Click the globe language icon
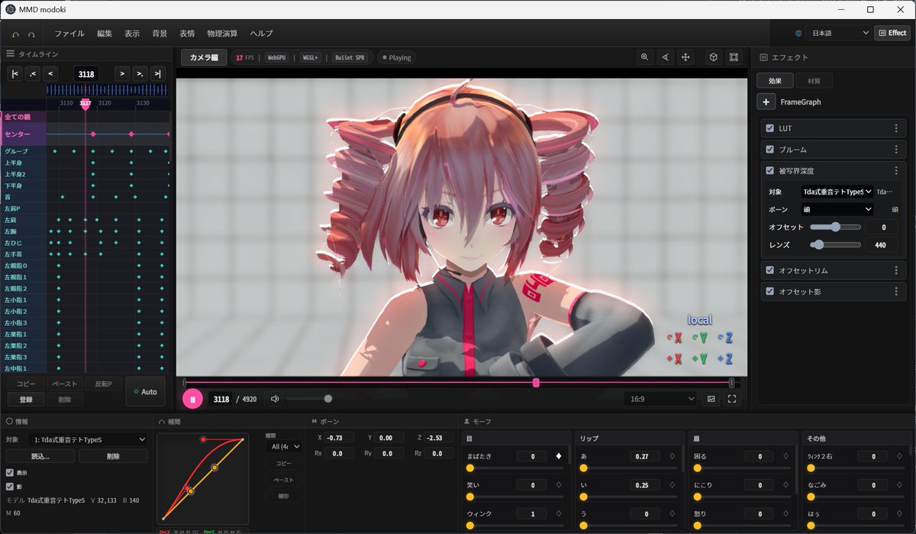916x534 pixels. pyautogui.click(x=798, y=34)
